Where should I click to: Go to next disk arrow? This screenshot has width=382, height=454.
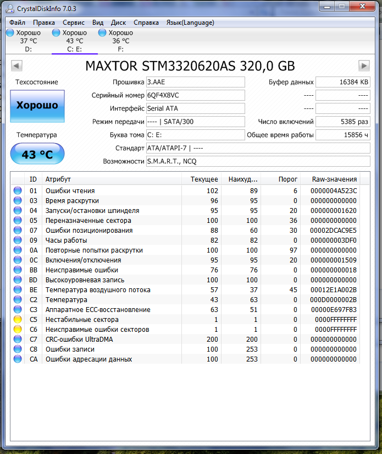coord(364,65)
